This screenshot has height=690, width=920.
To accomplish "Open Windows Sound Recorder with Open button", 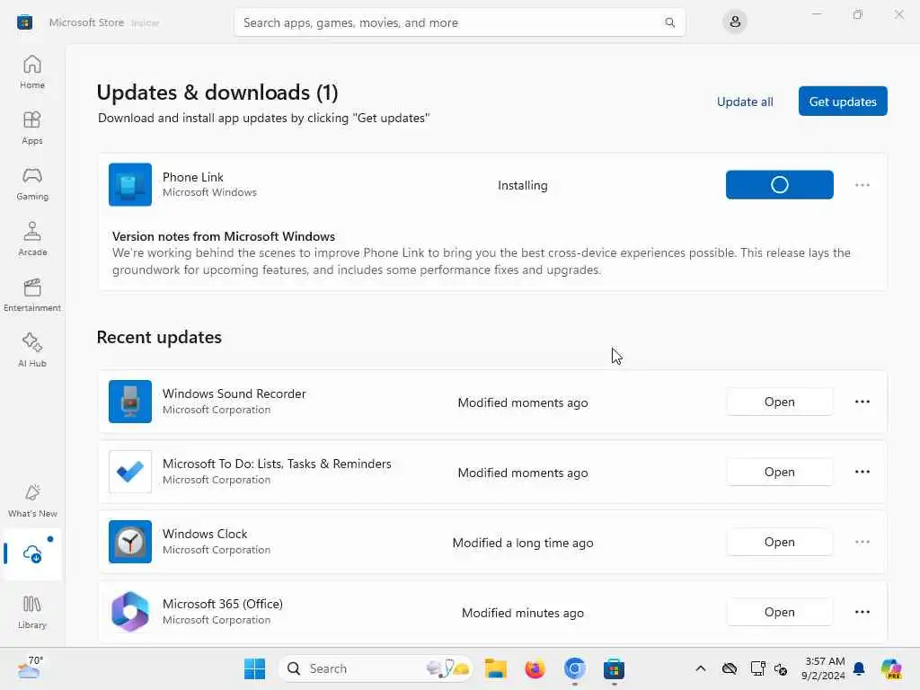I will click(x=779, y=402).
